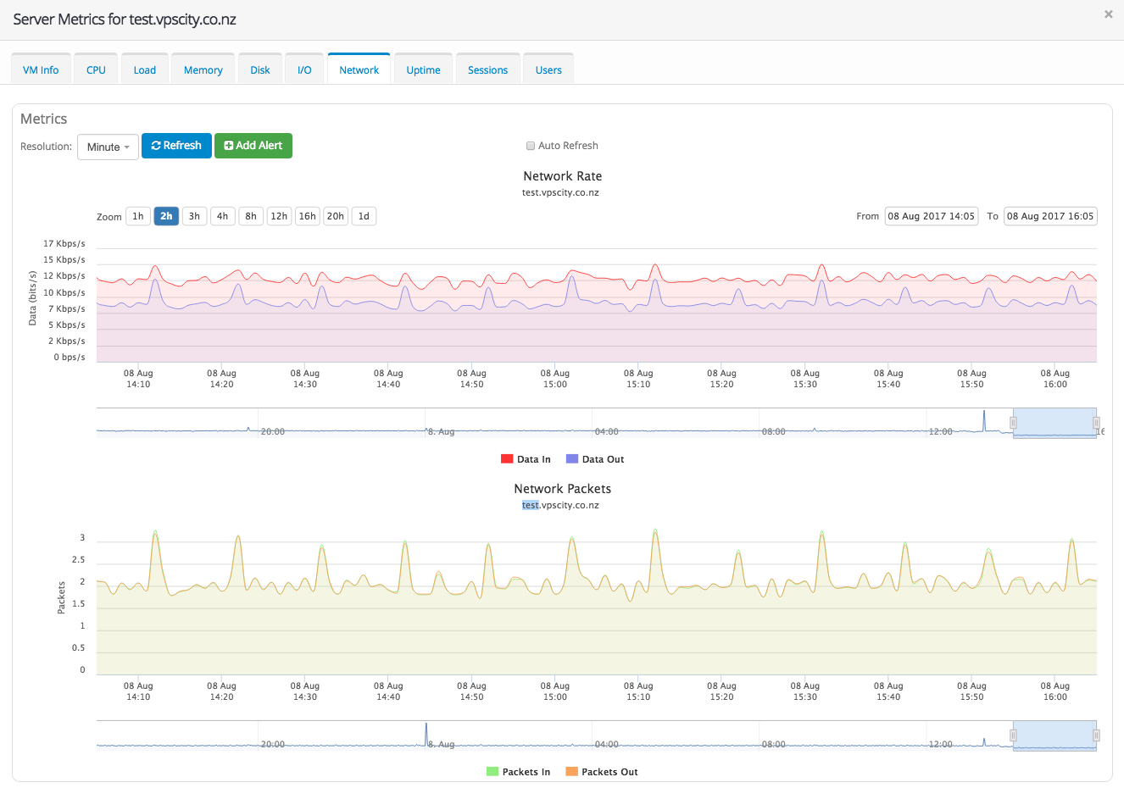Zoom the chart to 1d
This screenshot has width=1124, height=788.
(364, 216)
